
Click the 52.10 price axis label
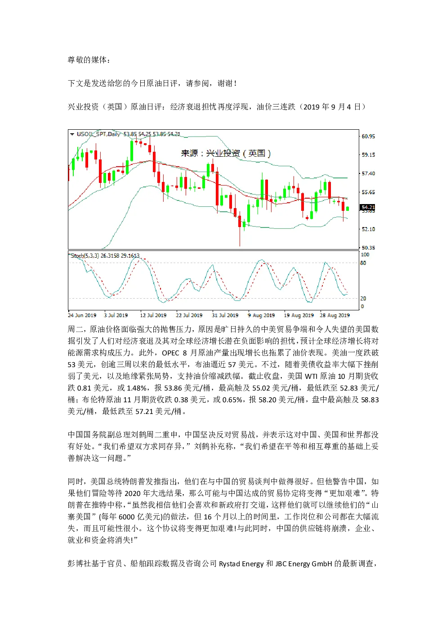click(368, 229)
